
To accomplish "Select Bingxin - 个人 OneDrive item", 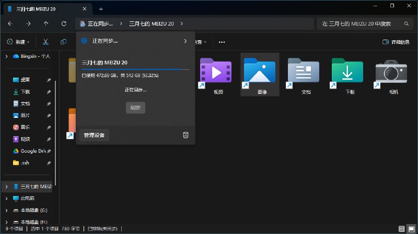I will click(31, 56).
